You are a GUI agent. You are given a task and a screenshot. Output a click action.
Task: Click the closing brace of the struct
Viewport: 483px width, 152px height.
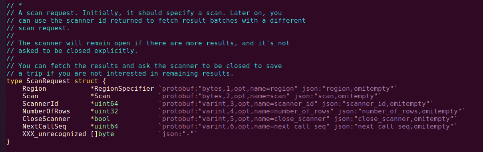8,141
